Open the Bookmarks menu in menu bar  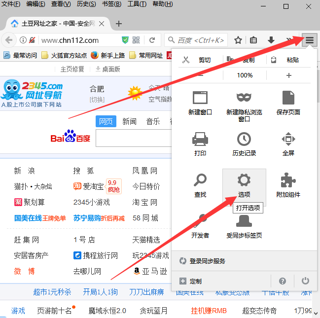coord(111,4)
